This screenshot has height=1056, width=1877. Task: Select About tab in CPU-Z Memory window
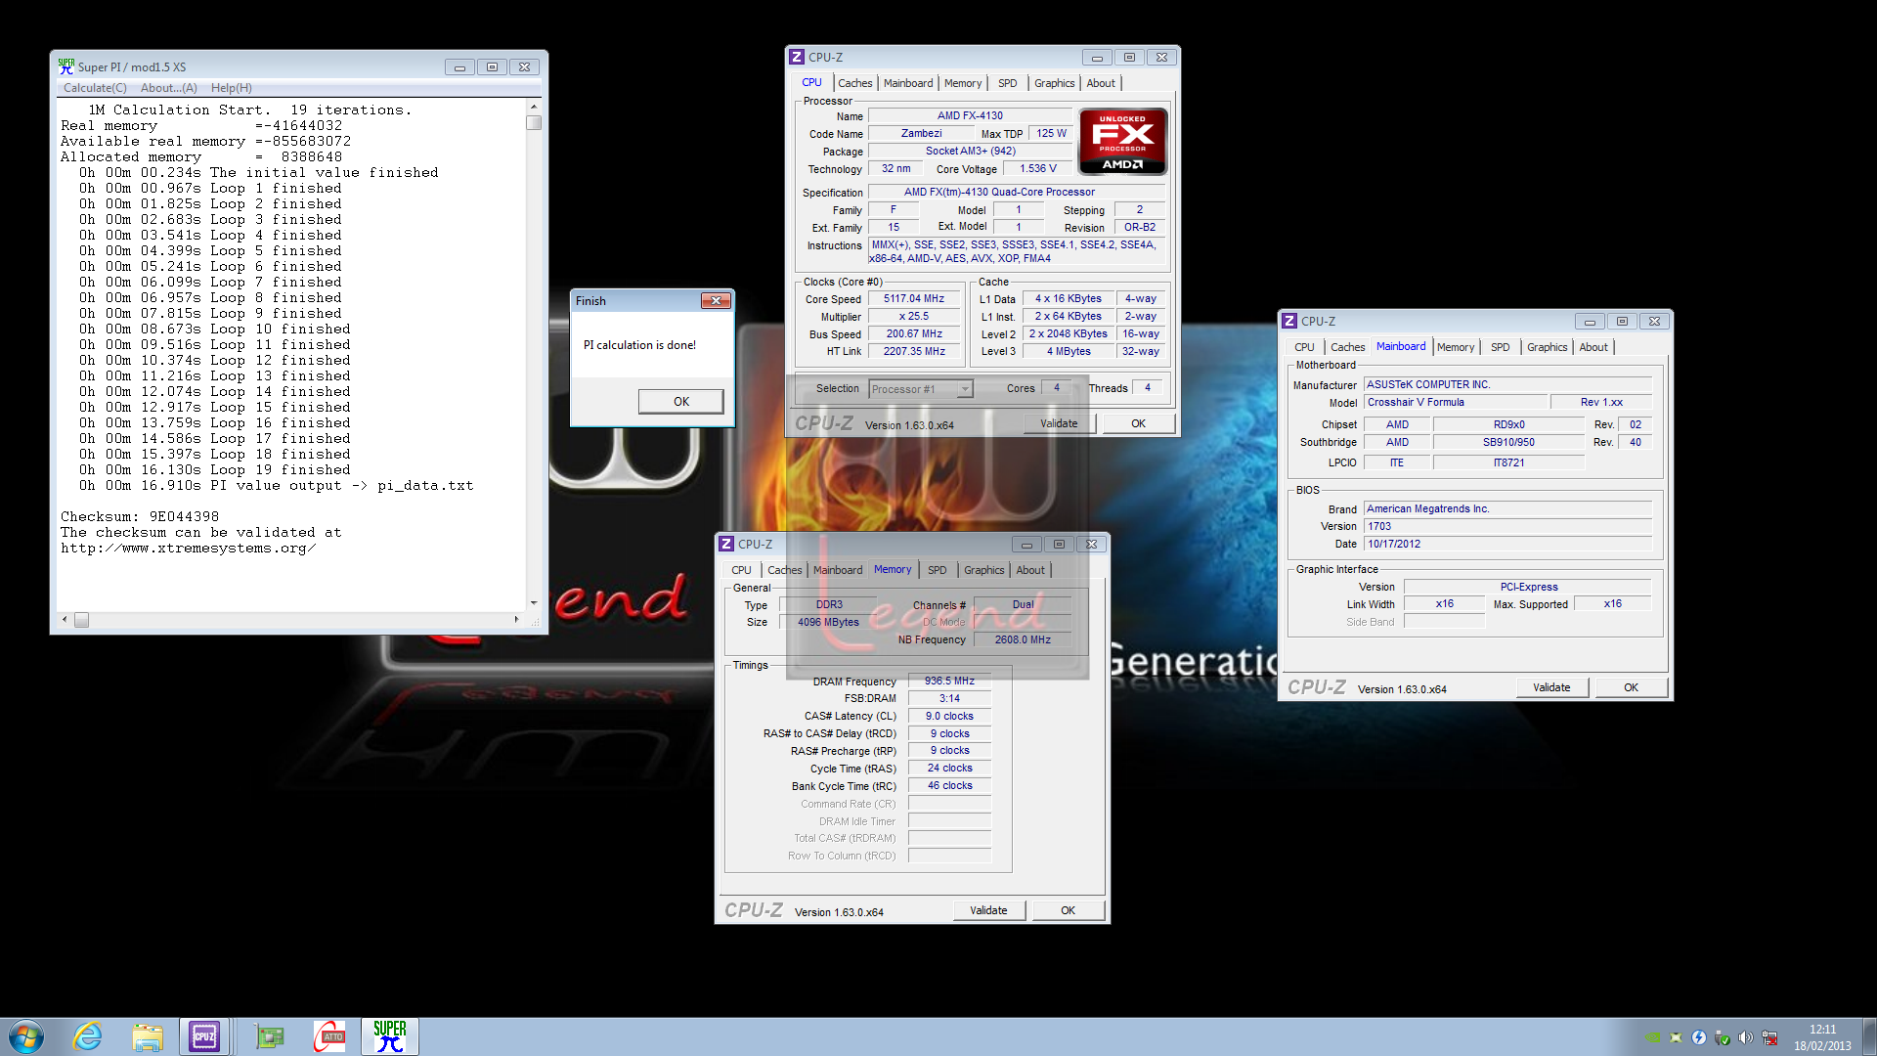(x=1030, y=570)
